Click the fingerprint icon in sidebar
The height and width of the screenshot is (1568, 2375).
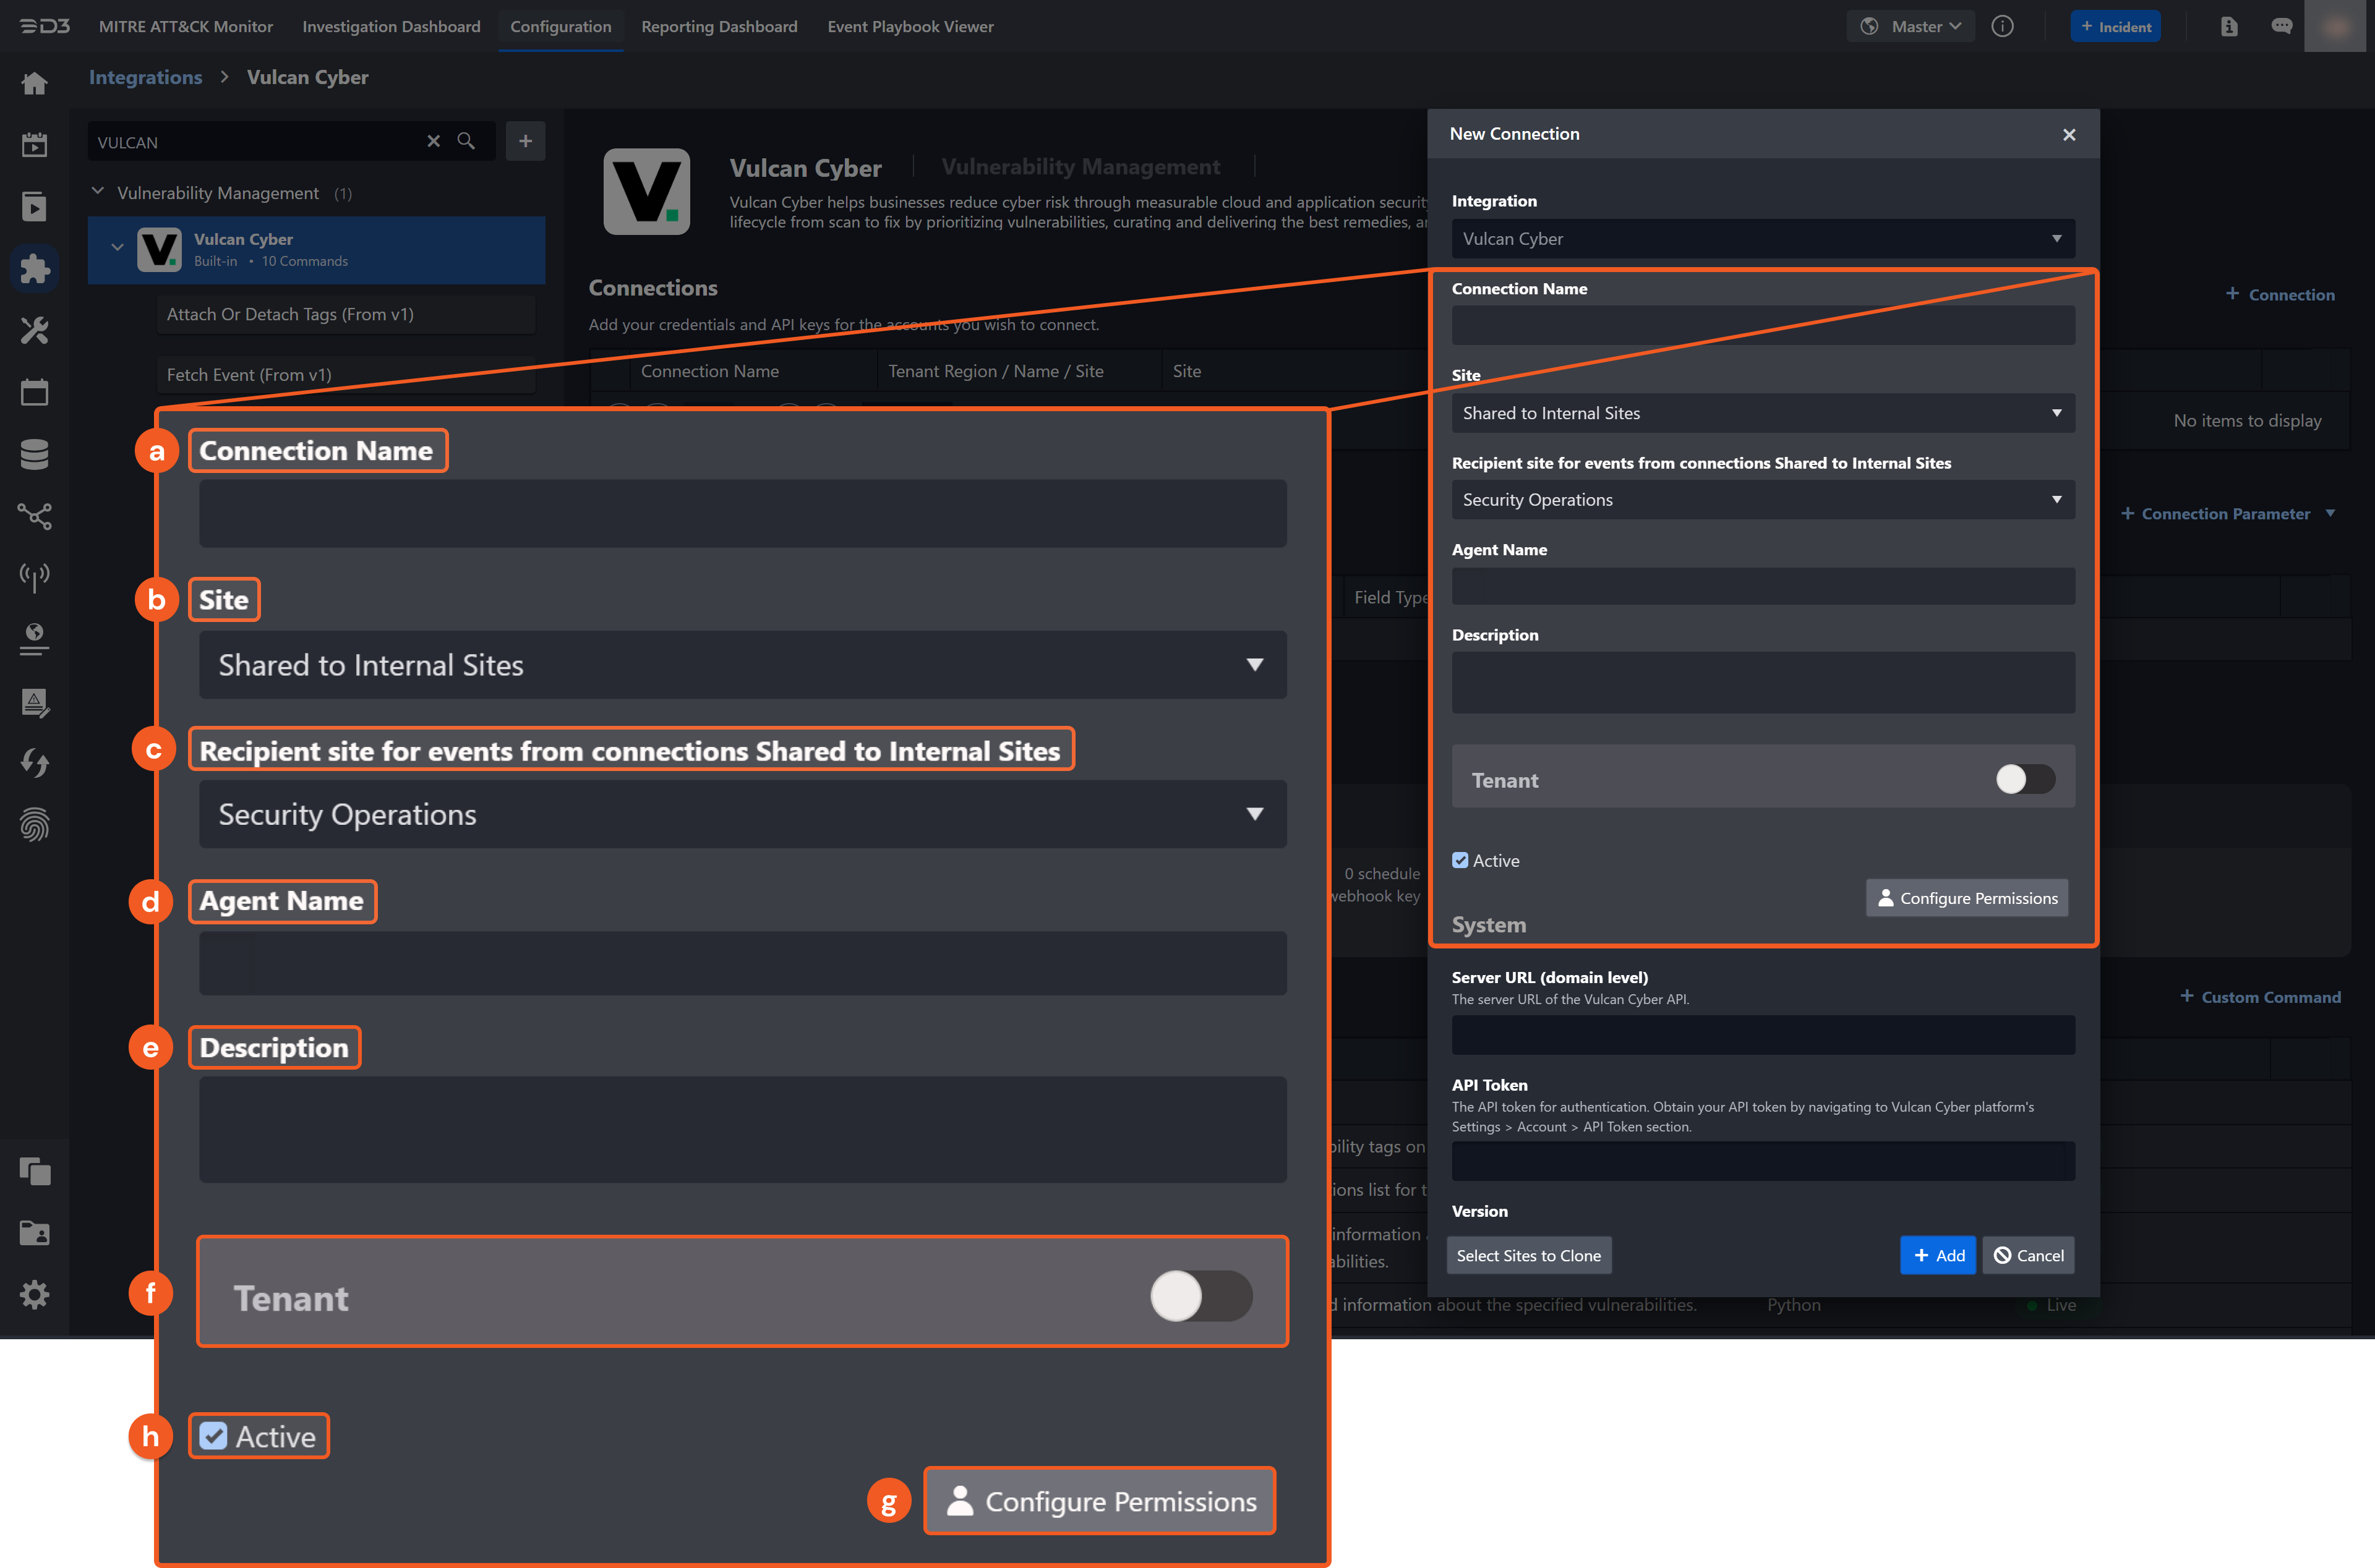point(34,824)
